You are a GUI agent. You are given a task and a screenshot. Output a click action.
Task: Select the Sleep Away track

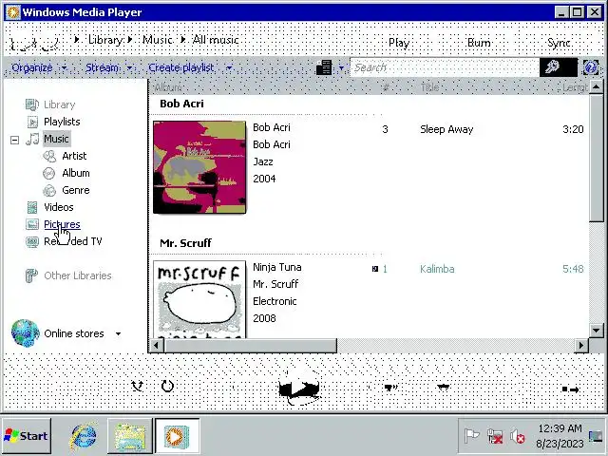[x=446, y=129]
